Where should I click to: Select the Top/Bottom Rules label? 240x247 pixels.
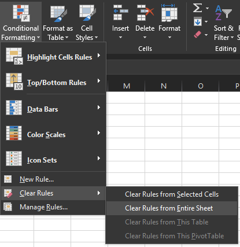57,83
